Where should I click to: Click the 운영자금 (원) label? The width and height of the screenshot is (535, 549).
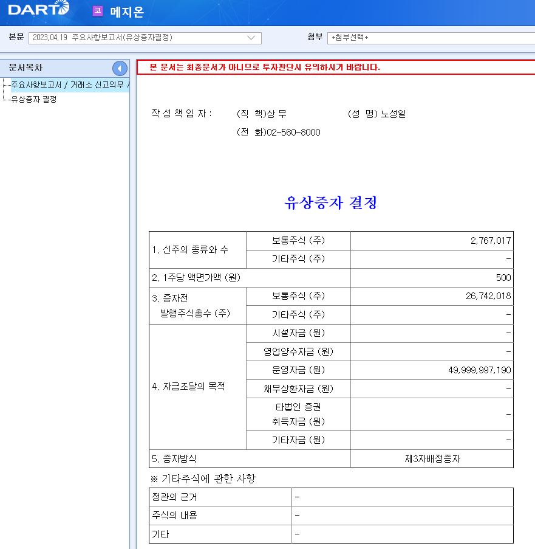tap(298, 370)
